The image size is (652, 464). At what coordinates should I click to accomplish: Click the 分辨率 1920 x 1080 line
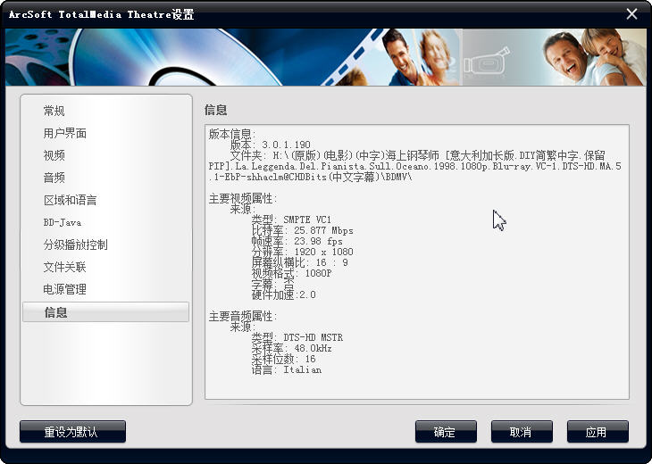(x=302, y=252)
